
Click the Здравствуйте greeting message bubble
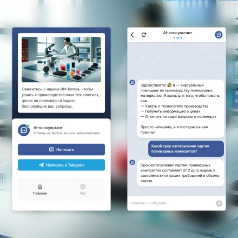point(181,109)
